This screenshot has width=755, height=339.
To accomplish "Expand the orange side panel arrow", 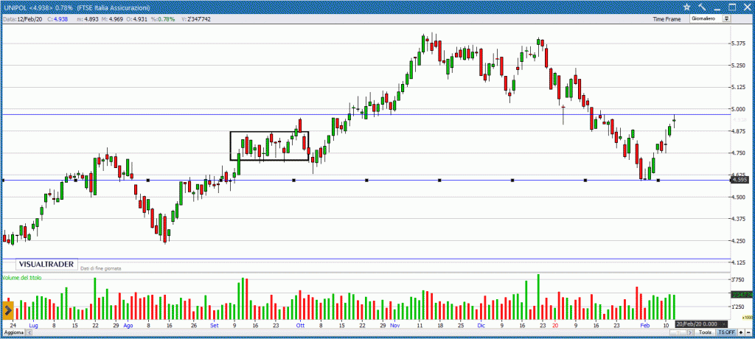I will [x=8, y=310].
